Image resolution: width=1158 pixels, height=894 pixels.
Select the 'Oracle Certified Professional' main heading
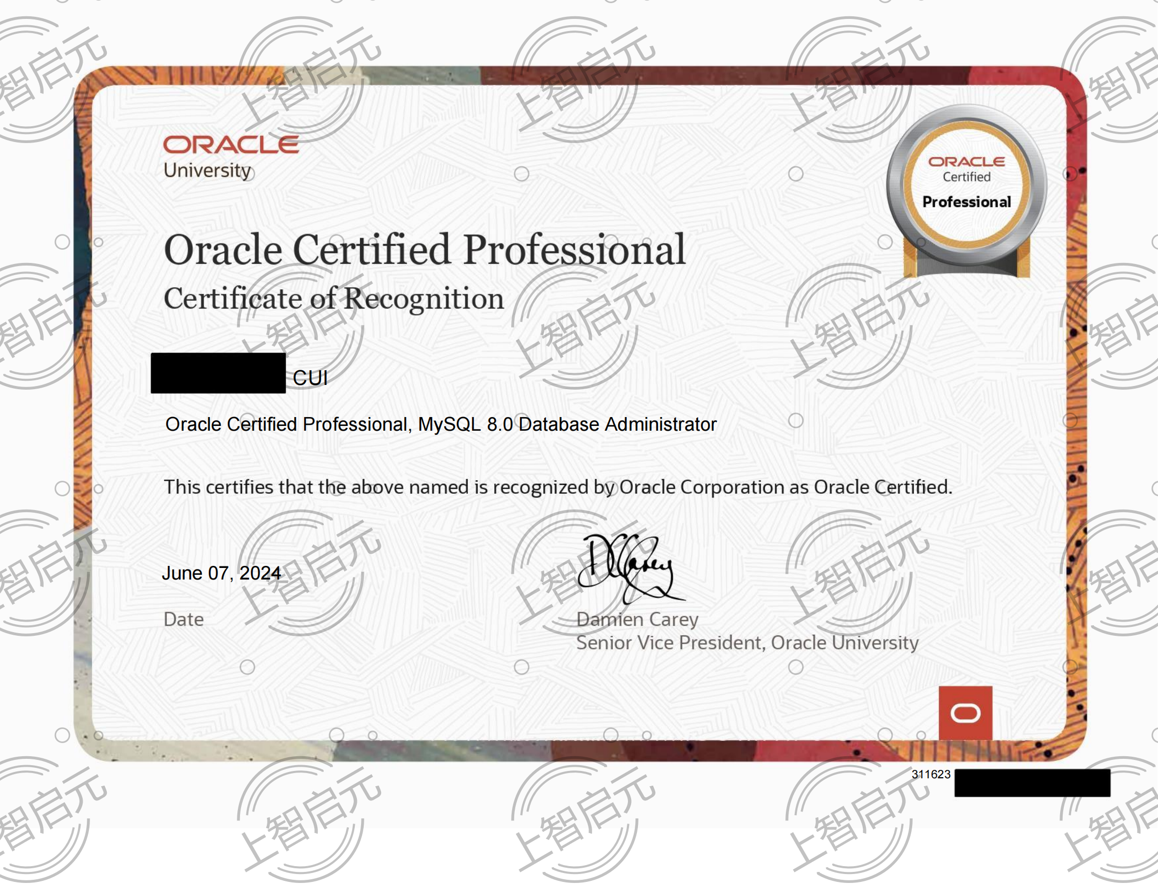coord(425,249)
